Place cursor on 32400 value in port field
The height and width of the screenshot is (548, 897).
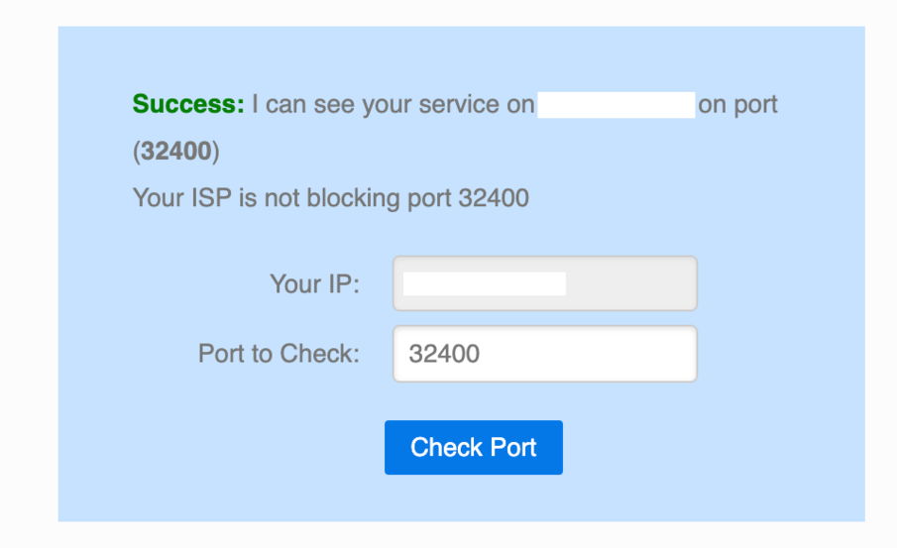444,354
